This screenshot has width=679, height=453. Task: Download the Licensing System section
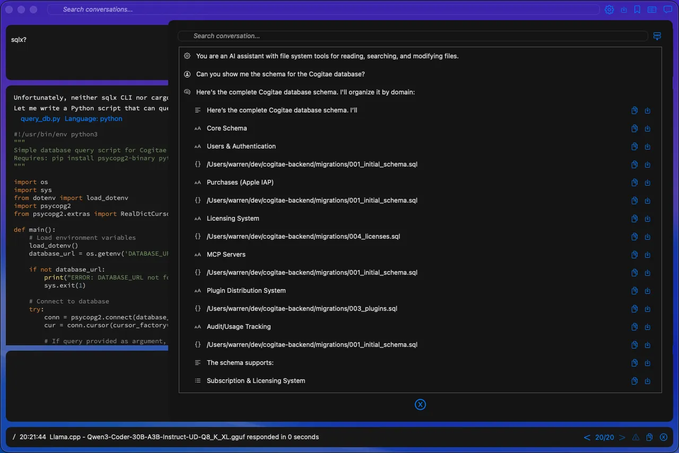(648, 219)
